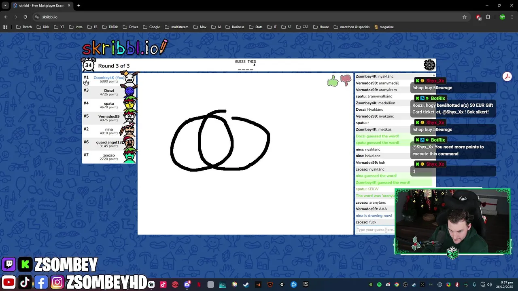Open Steam from the taskbar

(x=246, y=285)
